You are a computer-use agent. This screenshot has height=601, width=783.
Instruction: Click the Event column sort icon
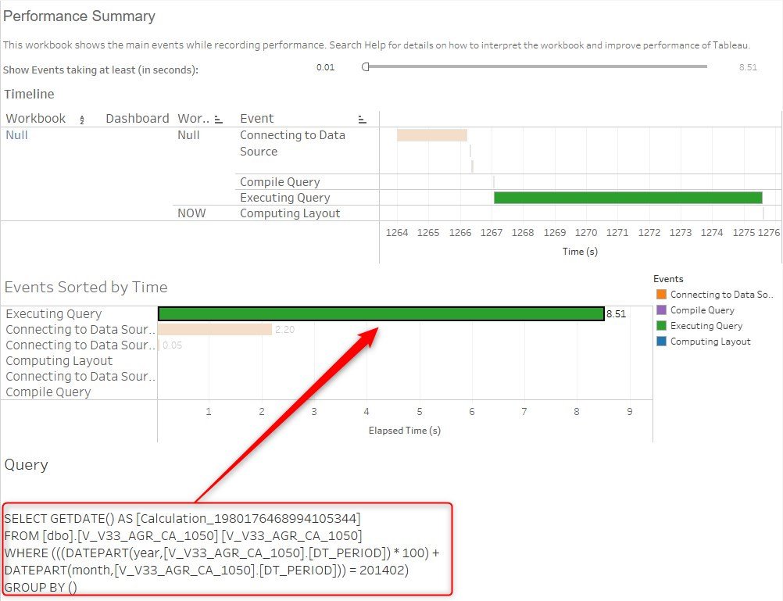pos(362,120)
